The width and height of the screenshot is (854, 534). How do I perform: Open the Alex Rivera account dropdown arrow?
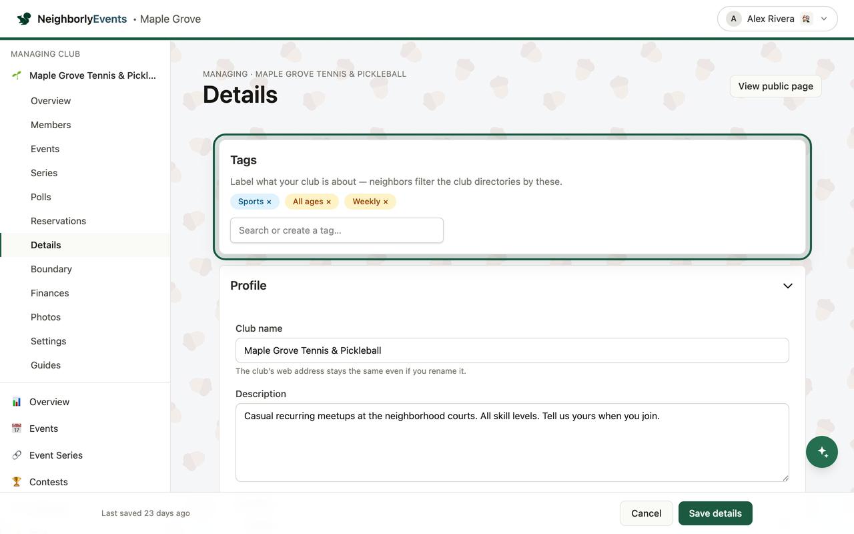pos(824,19)
